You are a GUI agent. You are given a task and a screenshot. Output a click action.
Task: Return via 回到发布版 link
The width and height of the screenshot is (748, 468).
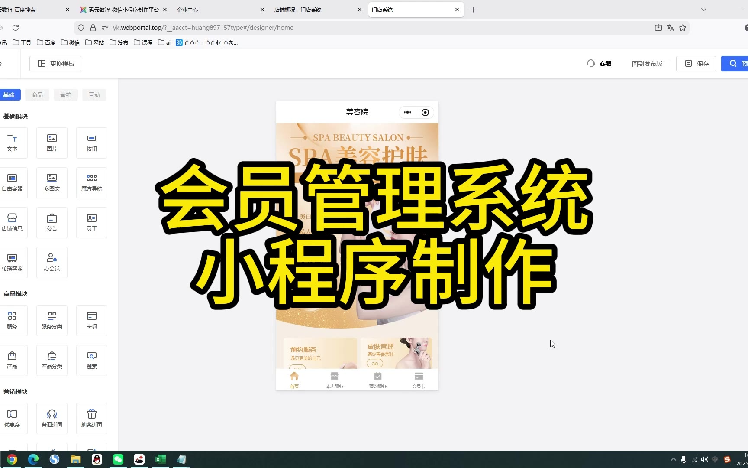(647, 64)
